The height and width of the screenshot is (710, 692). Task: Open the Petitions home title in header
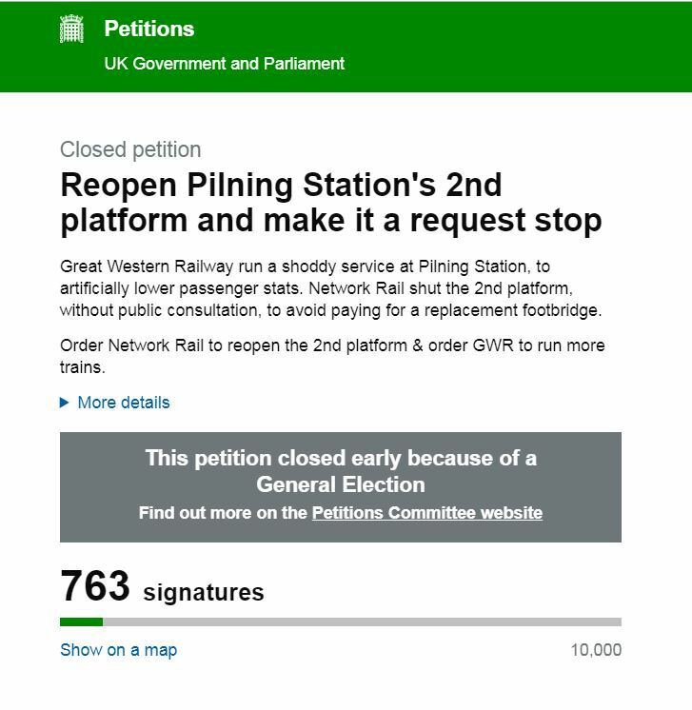tap(149, 29)
